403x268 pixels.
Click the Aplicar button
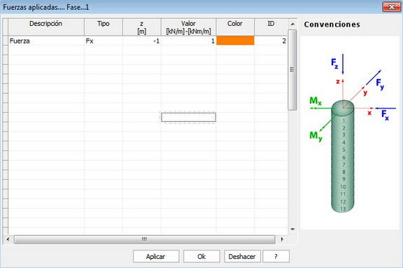[156, 256]
